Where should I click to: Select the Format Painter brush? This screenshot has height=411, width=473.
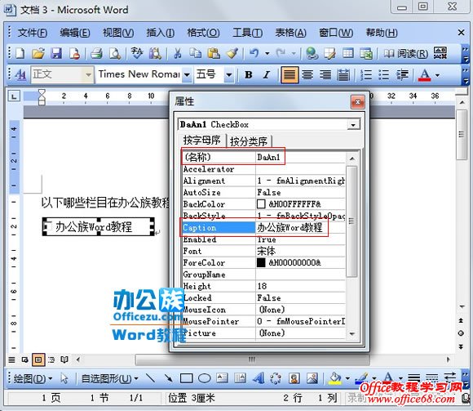[x=232, y=53]
